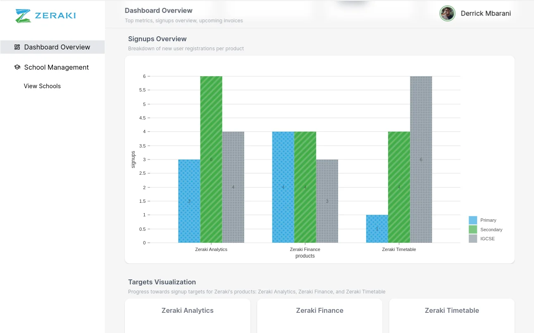Click the signups y-axis title

click(133, 159)
